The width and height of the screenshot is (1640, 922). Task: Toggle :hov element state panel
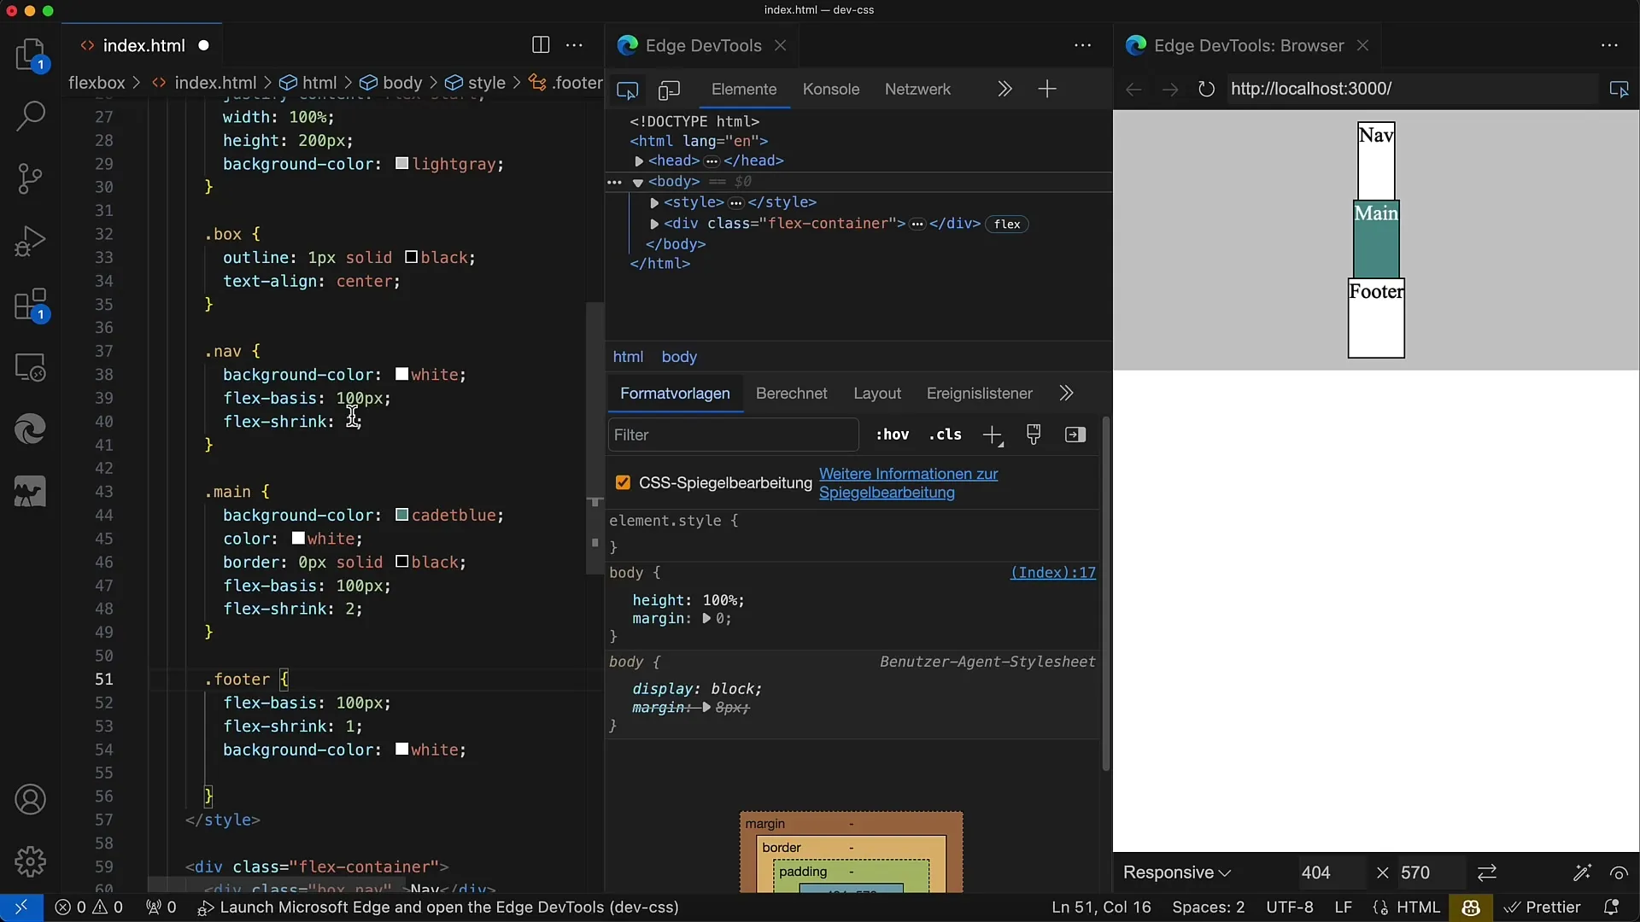click(x=893, y=435)
